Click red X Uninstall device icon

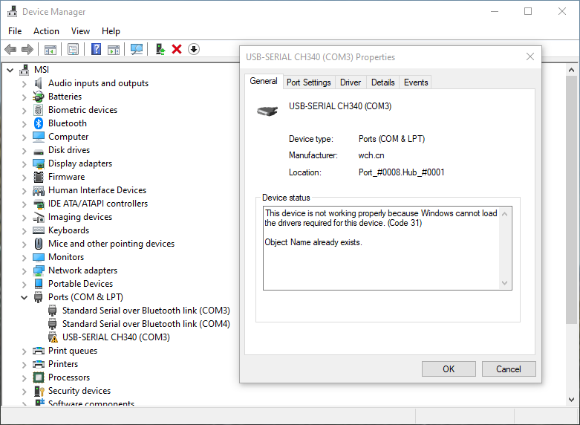pos(177,49)
